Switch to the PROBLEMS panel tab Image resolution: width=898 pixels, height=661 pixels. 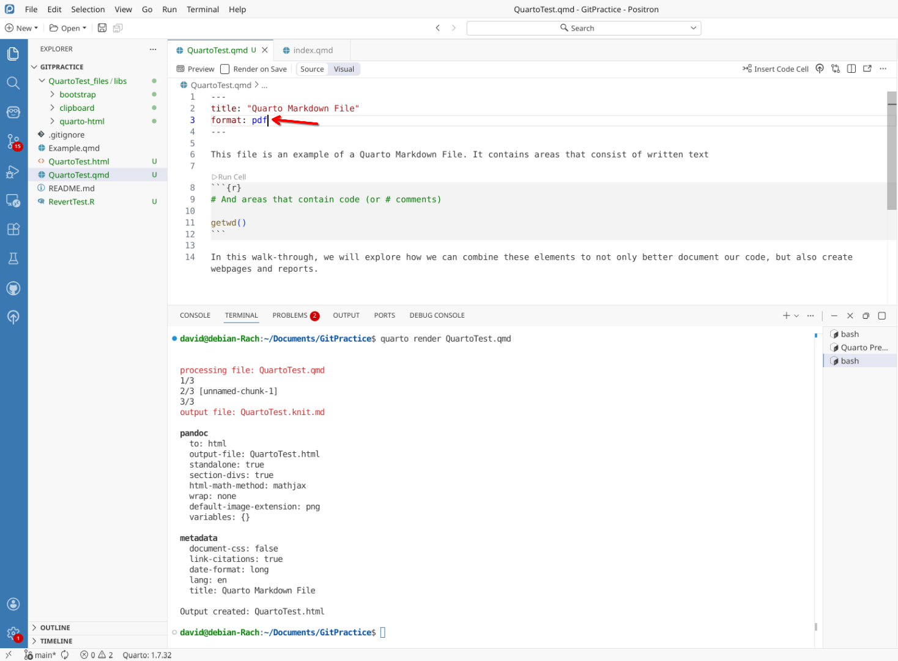click(290, 315)
